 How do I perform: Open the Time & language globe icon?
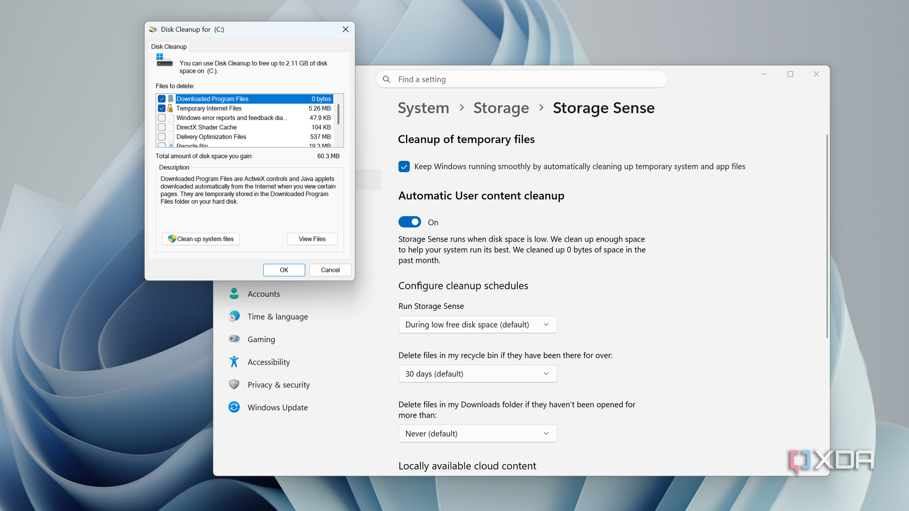coord(234,316)
